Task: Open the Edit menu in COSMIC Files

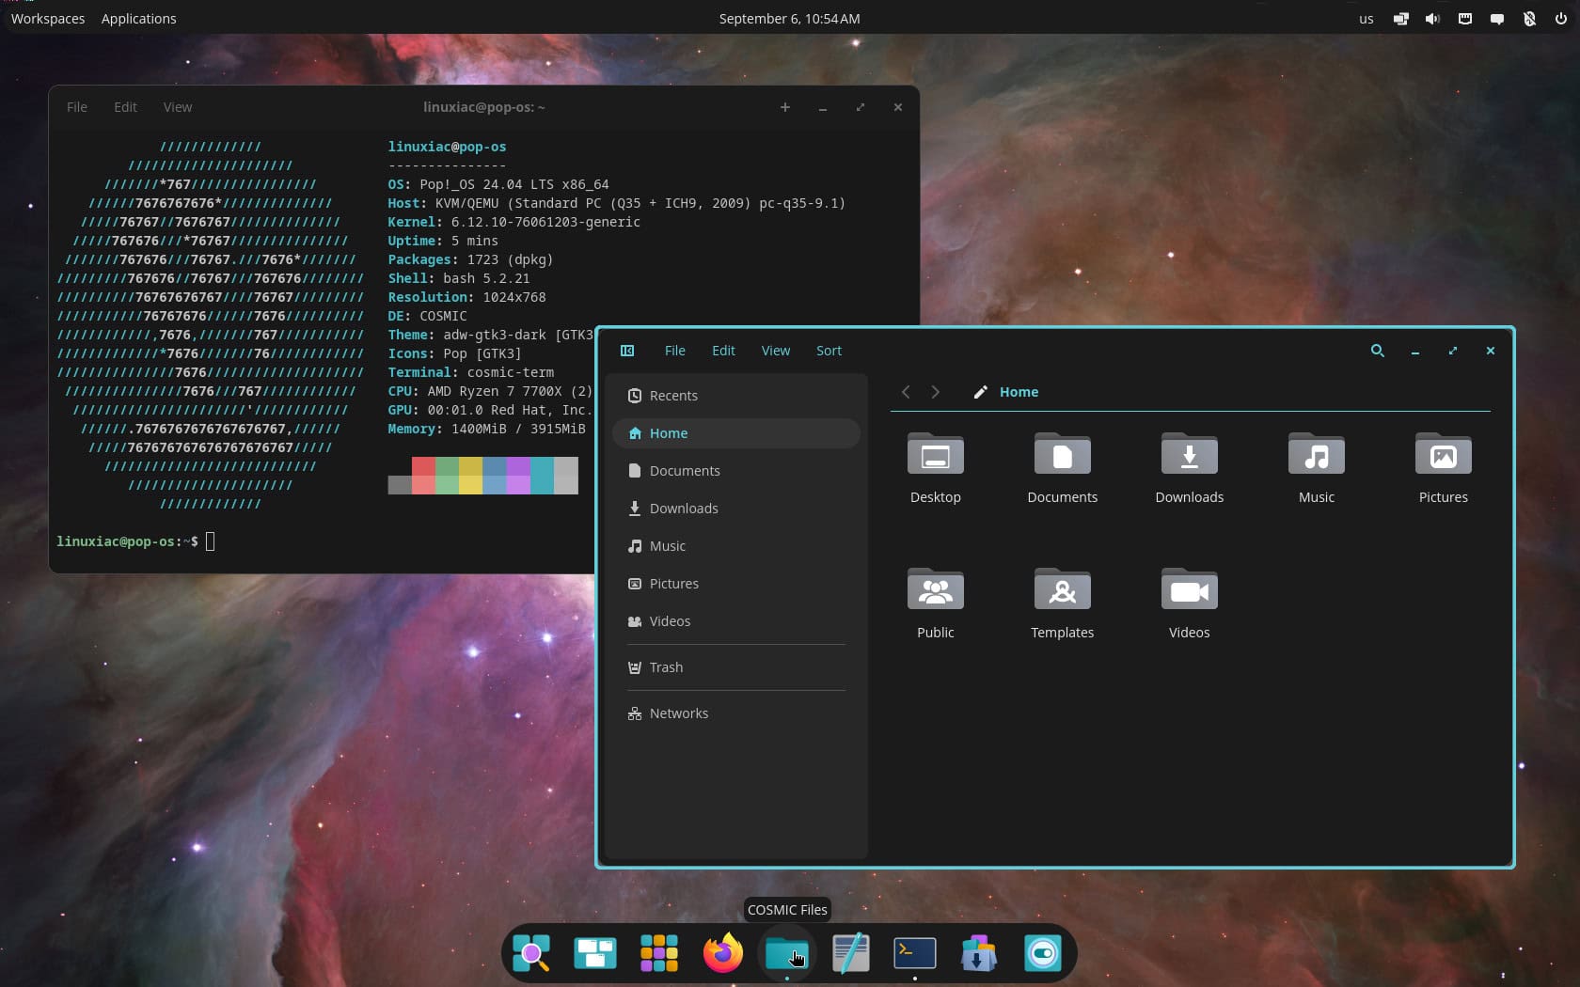Action: point(722,351)
